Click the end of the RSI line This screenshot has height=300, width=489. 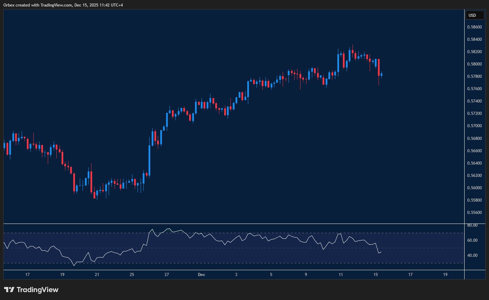(381, 252)
